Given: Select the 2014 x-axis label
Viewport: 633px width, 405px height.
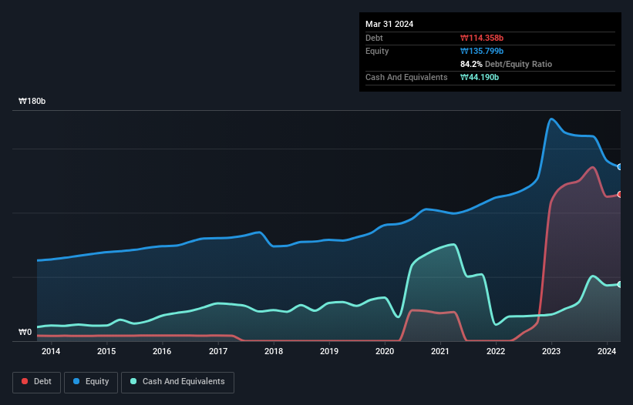Looking at the screenshot, I should pos(51,352).
